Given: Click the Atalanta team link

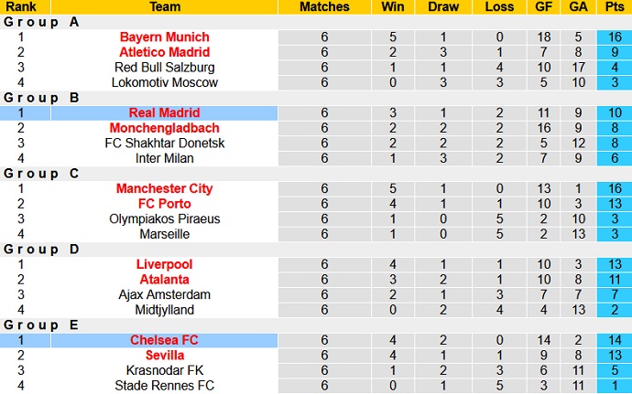Looking at the screenshot, I should click(164, 280).
